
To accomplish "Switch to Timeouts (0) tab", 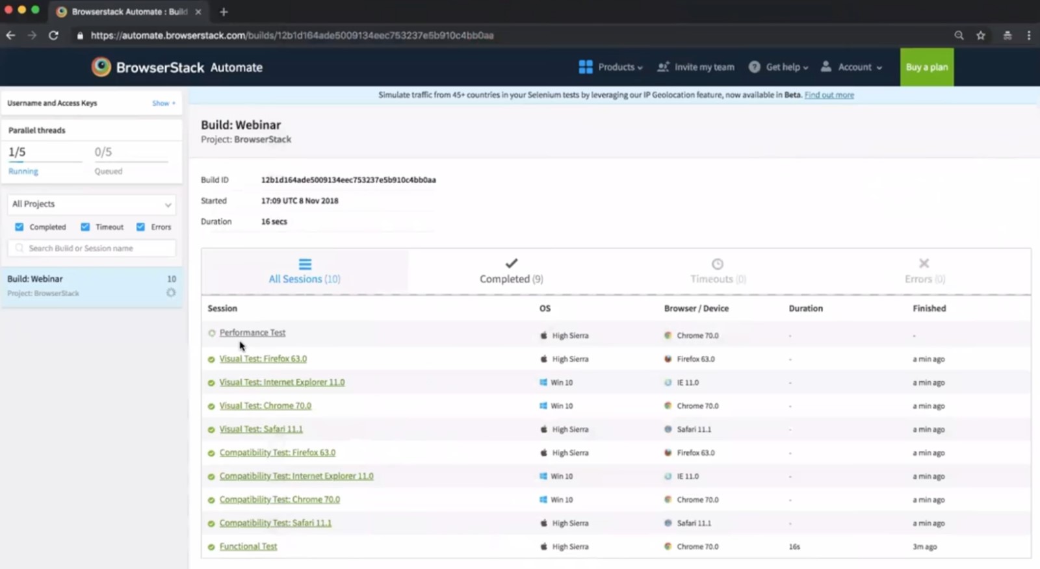I will 718,272.
